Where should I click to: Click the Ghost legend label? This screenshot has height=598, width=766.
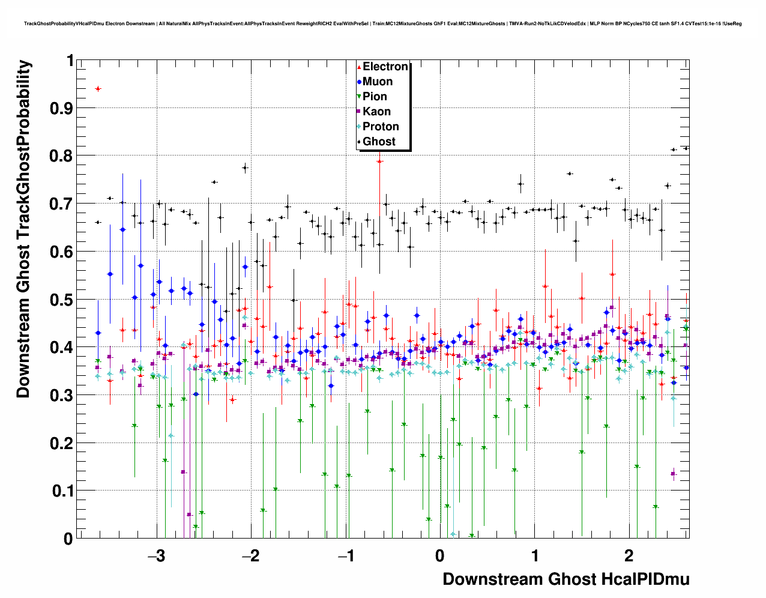pos(379,142)
